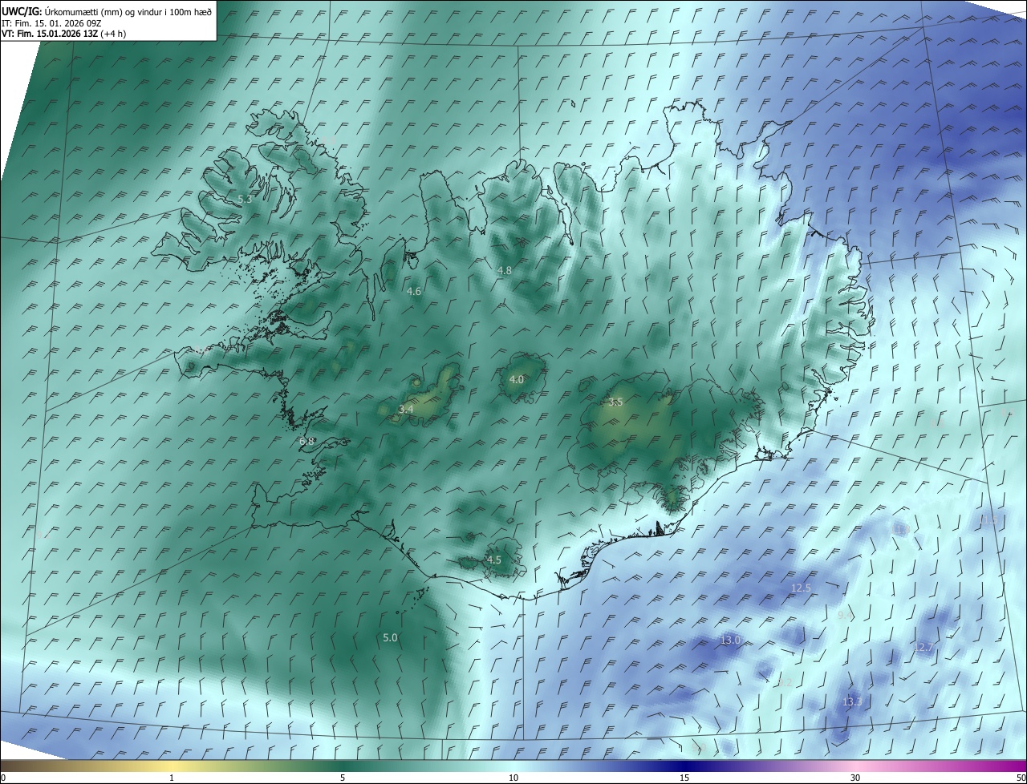Click the 3.5 value on Vatnajökull

tap(615, 402)
